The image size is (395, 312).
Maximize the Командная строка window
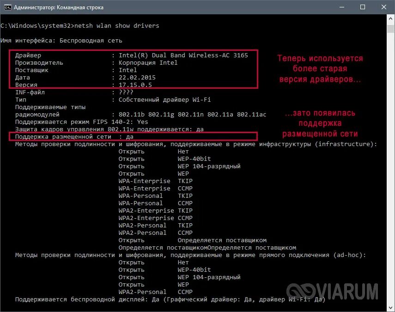[363, 7]
